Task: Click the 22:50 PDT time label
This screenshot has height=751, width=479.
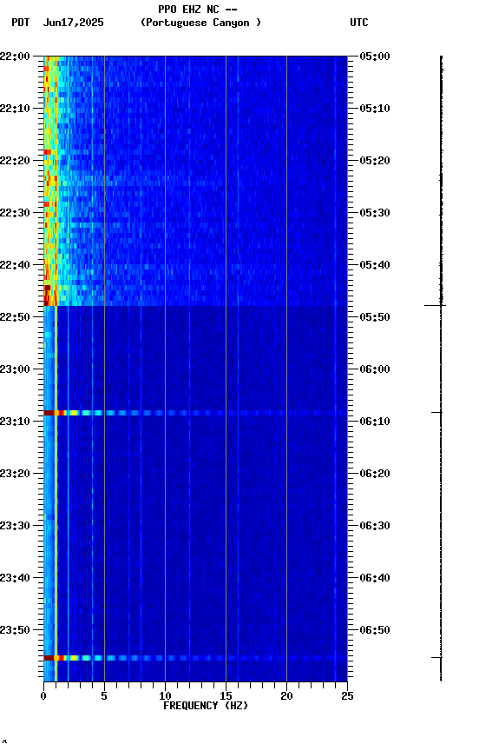Action: (x=15, y=317)
